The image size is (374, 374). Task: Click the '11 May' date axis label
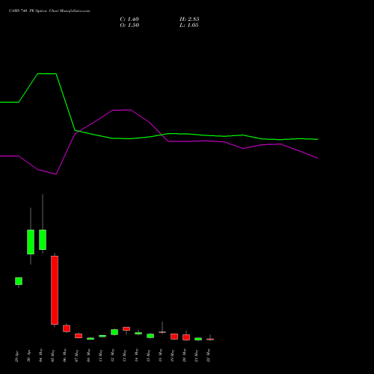(101, 355)
